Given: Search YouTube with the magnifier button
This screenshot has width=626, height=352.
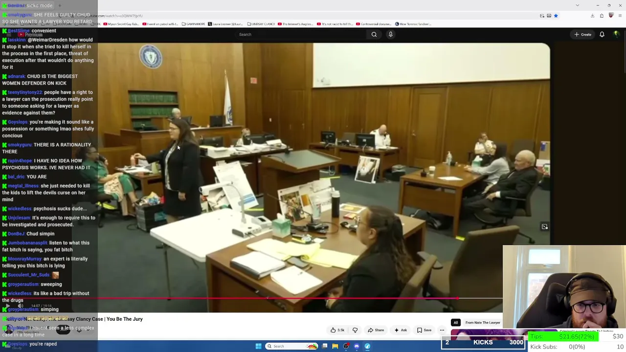Looking at the screenshot, I should pos(374,34).
